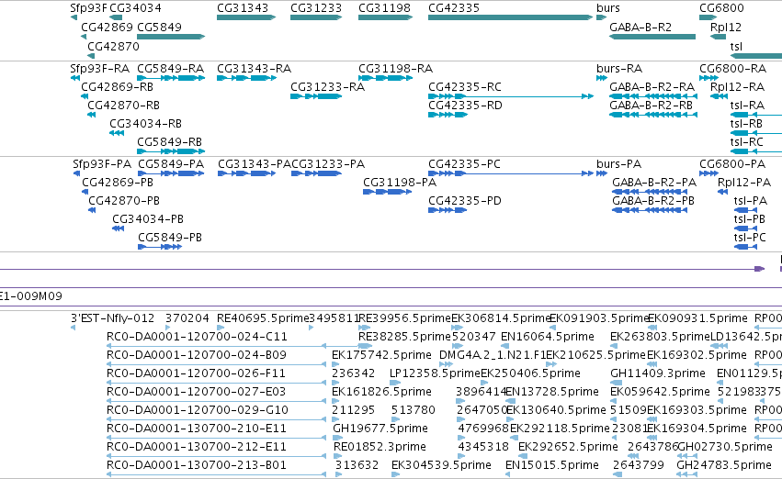Open the burs gene label
Screen dimensions: 782x479
(608, 8)
